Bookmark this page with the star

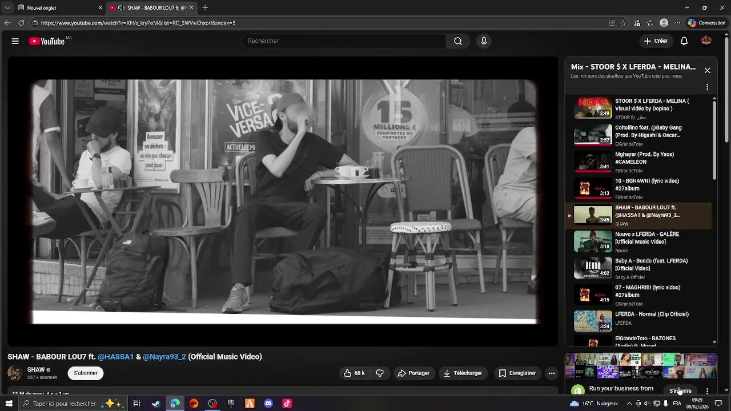[x=623, y=23]
